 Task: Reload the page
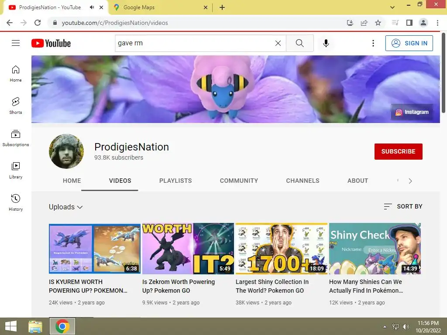click(38, 23)
